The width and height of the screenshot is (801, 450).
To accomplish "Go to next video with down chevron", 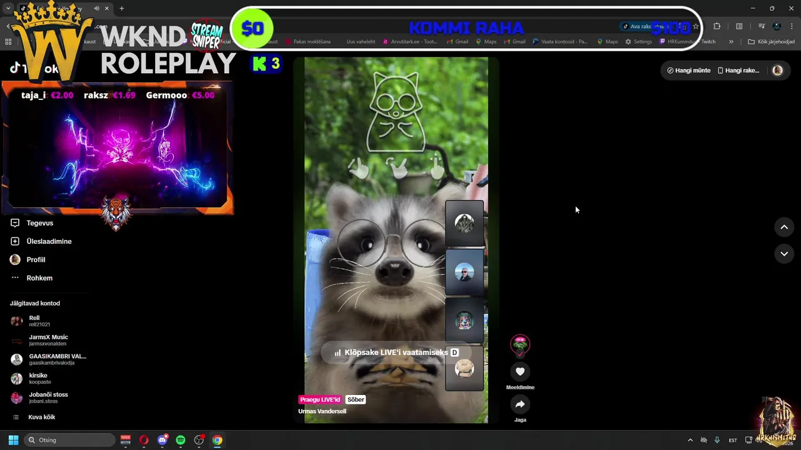I will 784,254.
